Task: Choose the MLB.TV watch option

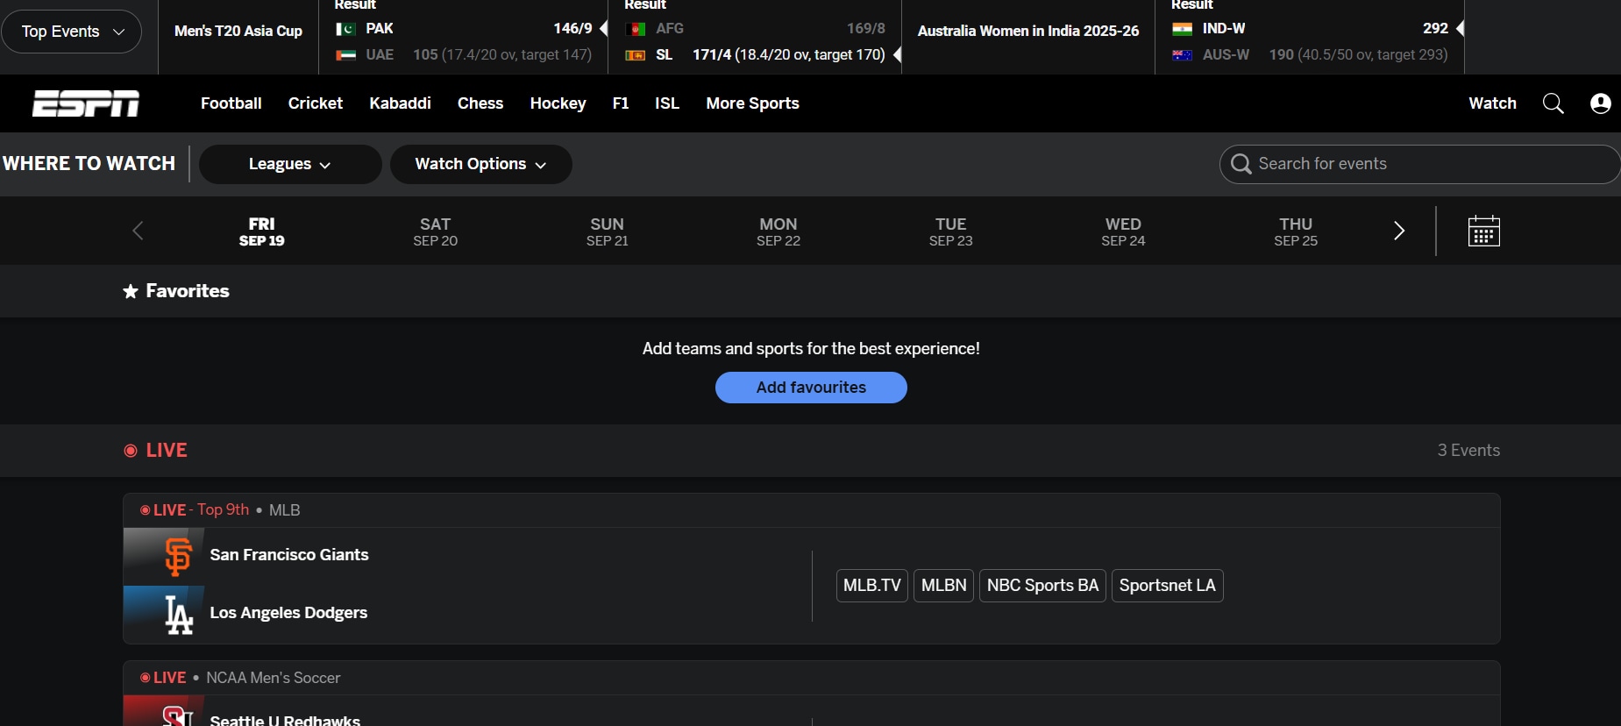Action: point(872,586)
